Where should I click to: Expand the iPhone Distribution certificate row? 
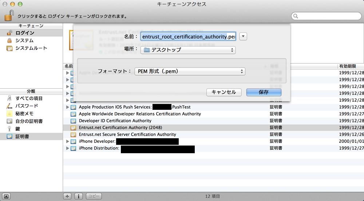(x=68, y=148)
